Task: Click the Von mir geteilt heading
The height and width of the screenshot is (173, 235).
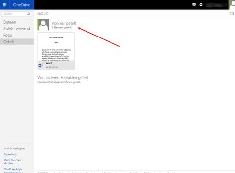Action: coord(64,23)
